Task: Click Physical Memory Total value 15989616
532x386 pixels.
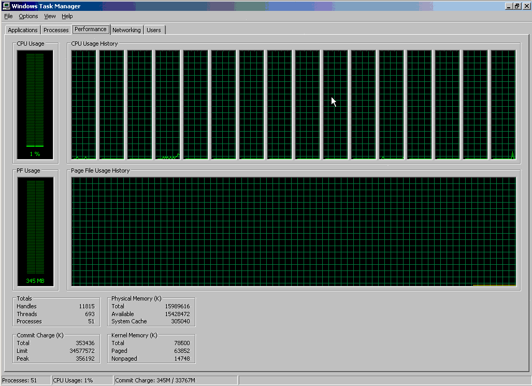Action: click(178, 306)
